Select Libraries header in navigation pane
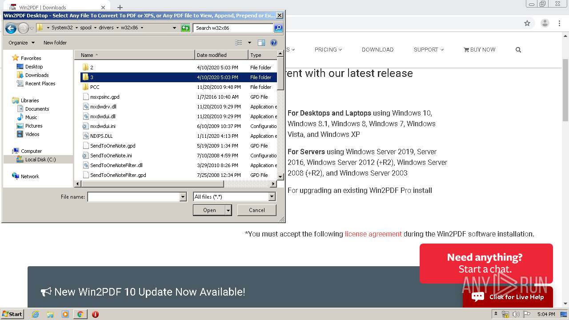569x320 pixels. click(x=30, y=100)
